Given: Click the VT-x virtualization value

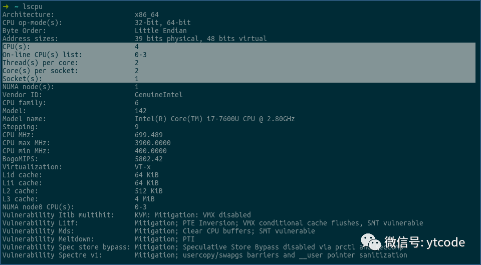Looking at the screenshot, I should tap(142, 167).
